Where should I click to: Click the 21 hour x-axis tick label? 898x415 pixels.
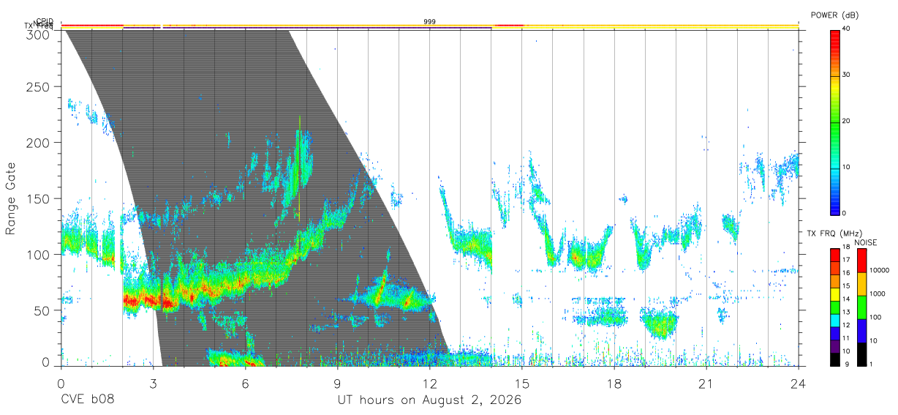706,384
